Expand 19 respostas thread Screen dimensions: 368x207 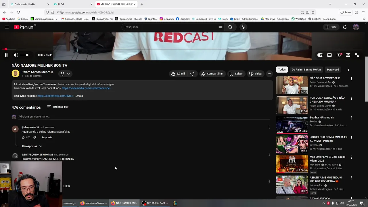click(x=32, y=146)
